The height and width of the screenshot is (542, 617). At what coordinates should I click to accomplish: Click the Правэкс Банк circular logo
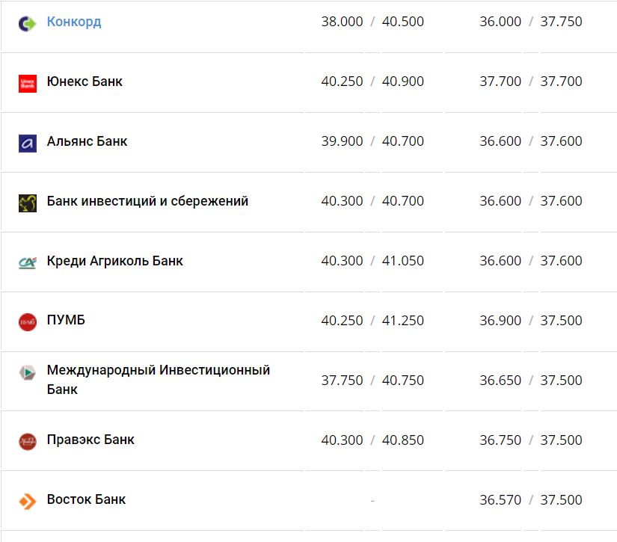coord(27,440)
